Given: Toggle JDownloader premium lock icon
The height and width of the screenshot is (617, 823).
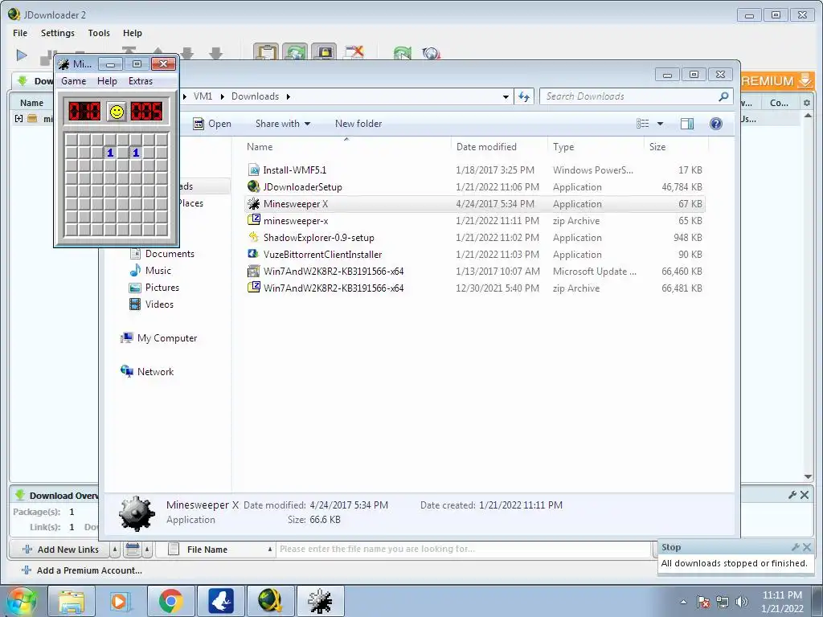Looking at the screenshot, I should [x=324, y=52].
